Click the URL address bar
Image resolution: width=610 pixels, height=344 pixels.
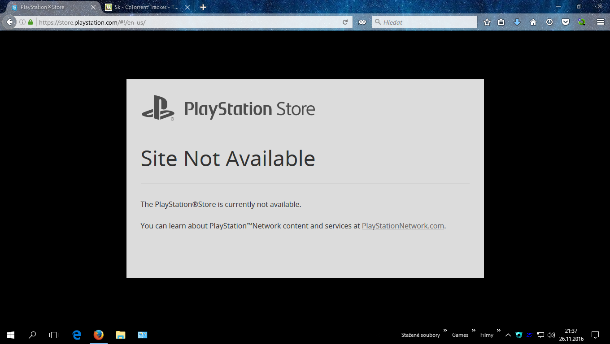[x=187, y=22]
